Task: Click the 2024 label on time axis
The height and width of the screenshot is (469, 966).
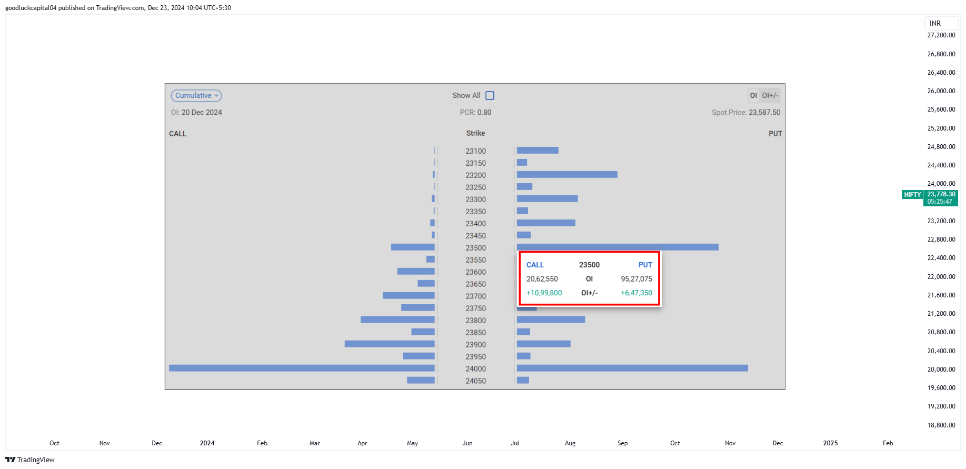Action: pyautogui.click(x=207, y=443)
